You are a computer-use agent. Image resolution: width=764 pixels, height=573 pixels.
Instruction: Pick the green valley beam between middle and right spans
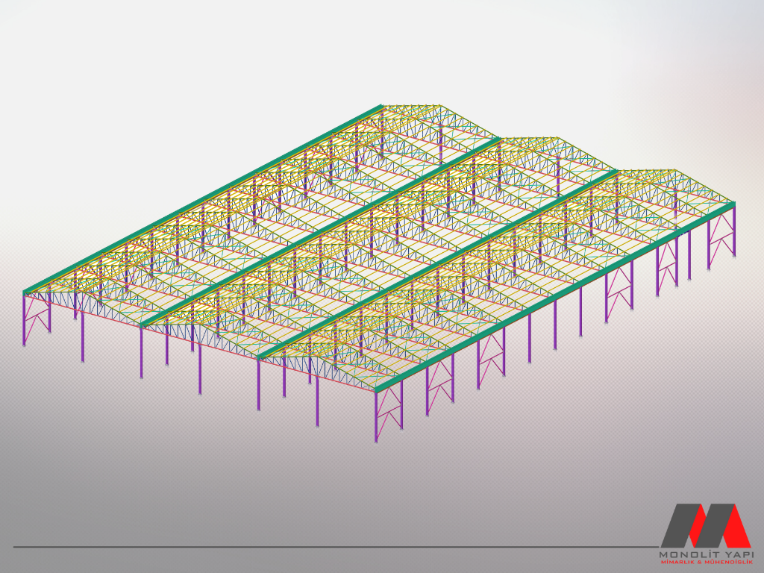439,263
